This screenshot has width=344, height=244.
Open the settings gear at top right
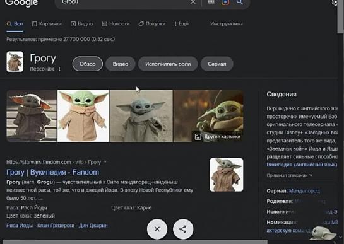pos(335,3)
